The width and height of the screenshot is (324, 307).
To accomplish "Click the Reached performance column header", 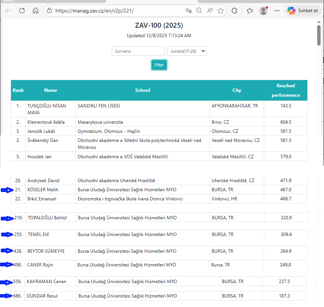I will coord(285,90).
